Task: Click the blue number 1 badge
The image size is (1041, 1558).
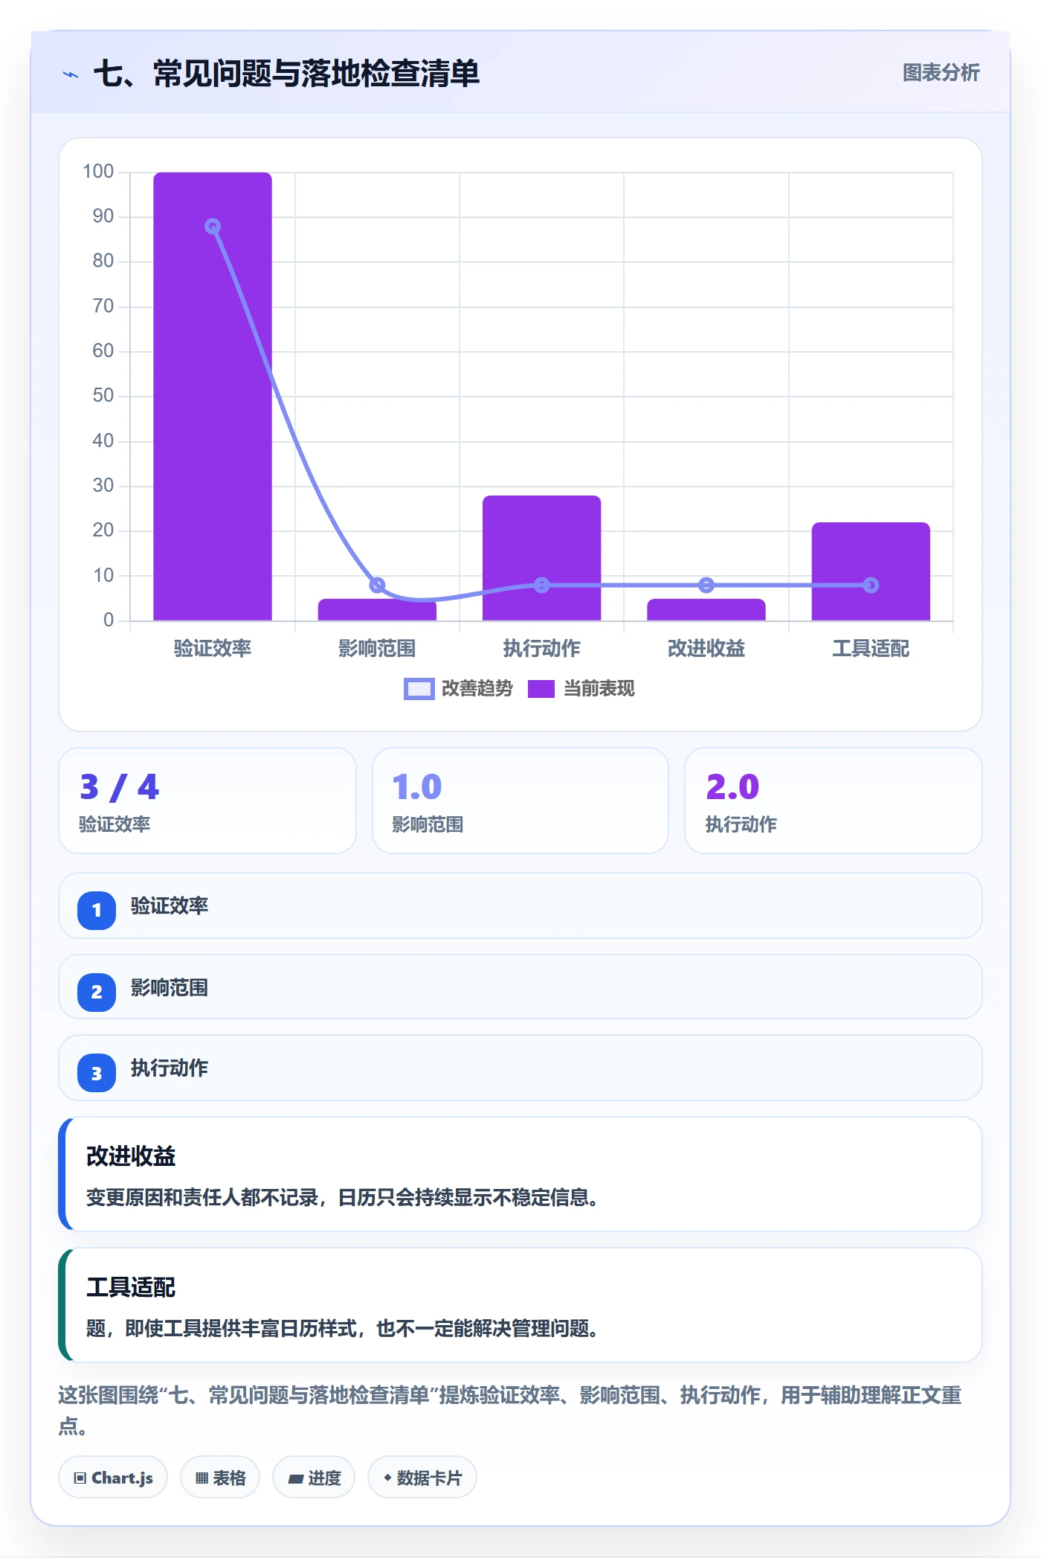Action: pyautogui.click(x=97, y=910)
